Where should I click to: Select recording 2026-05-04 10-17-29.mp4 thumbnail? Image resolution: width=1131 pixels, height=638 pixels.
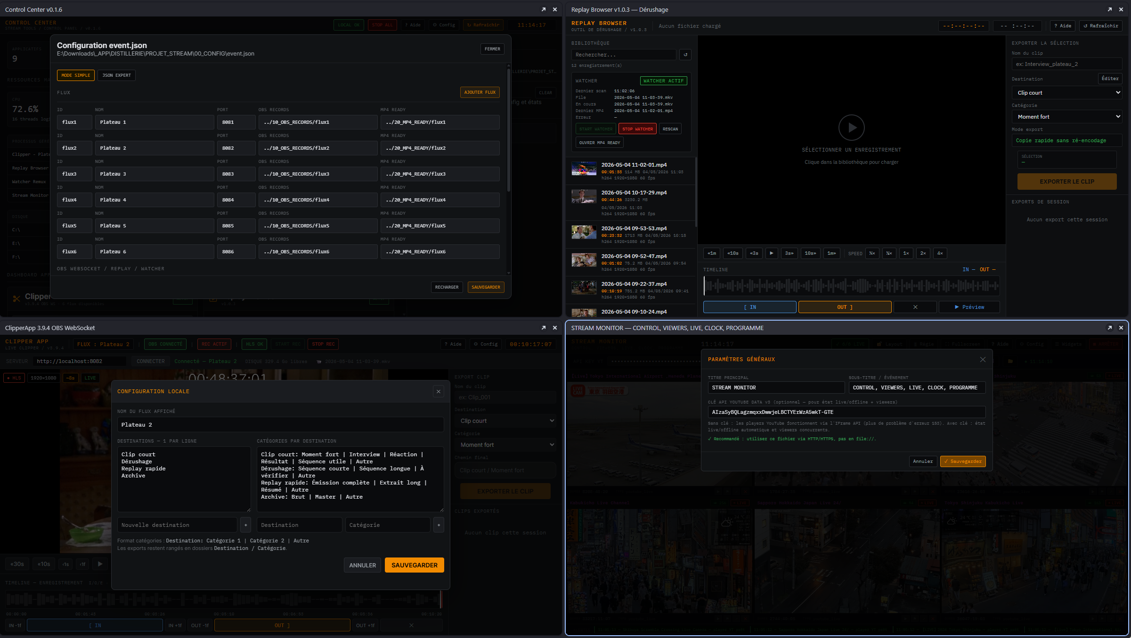(x=584, y=196)
